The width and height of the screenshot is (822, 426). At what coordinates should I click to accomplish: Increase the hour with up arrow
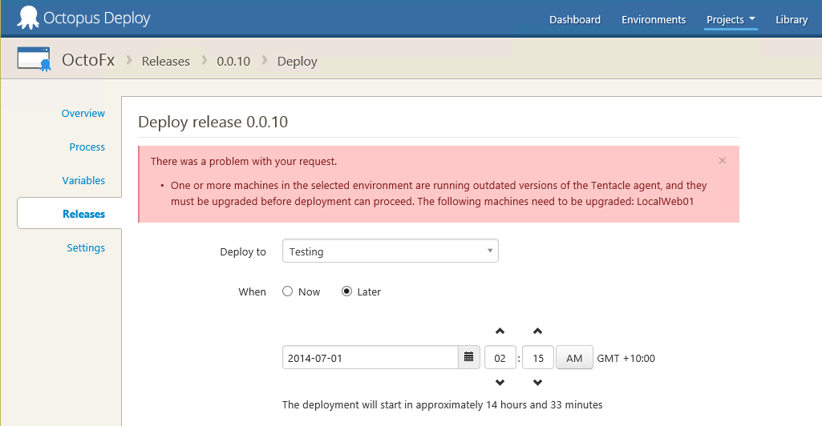(x=500, y=331)
